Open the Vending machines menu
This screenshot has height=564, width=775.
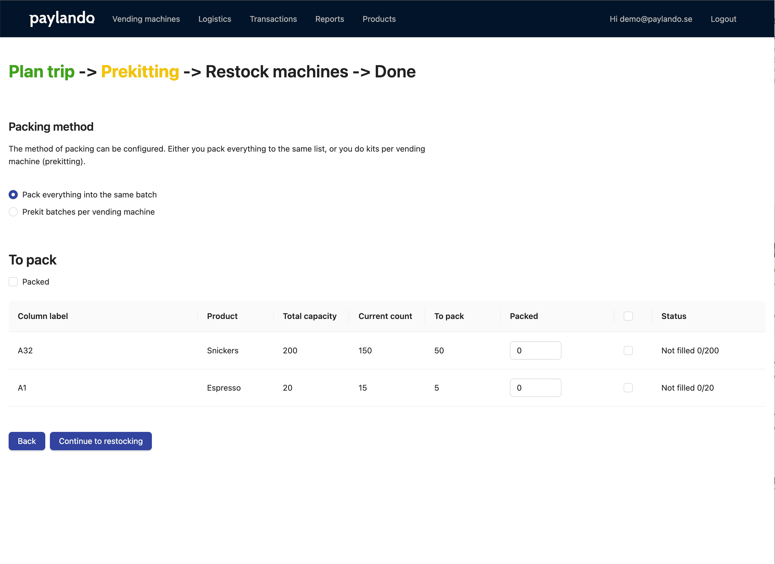146,19
